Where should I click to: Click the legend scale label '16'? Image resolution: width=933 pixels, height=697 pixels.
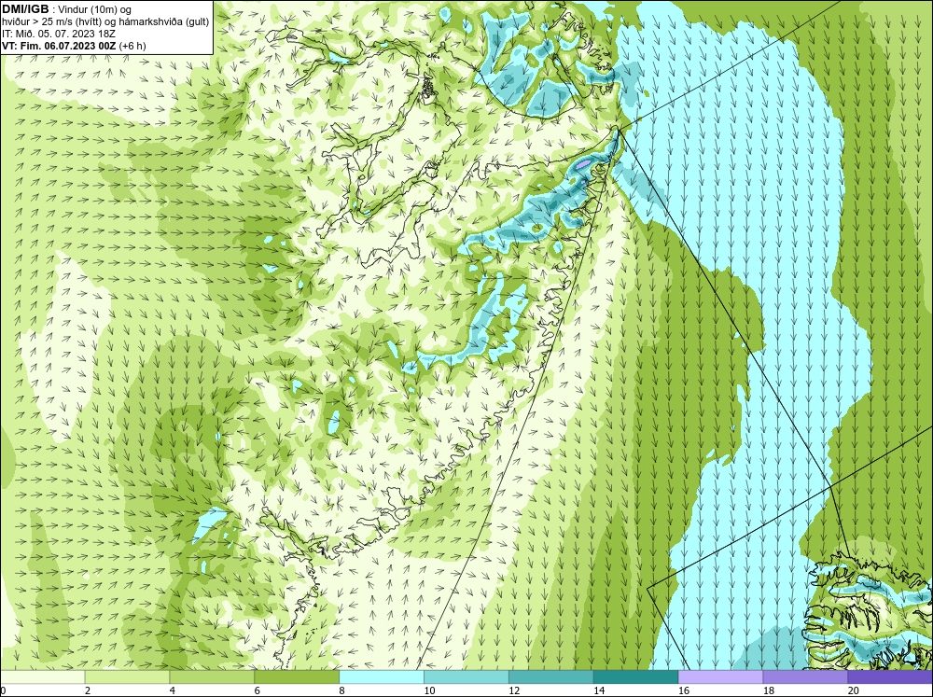pyautogui.click(x=684, y=690)
